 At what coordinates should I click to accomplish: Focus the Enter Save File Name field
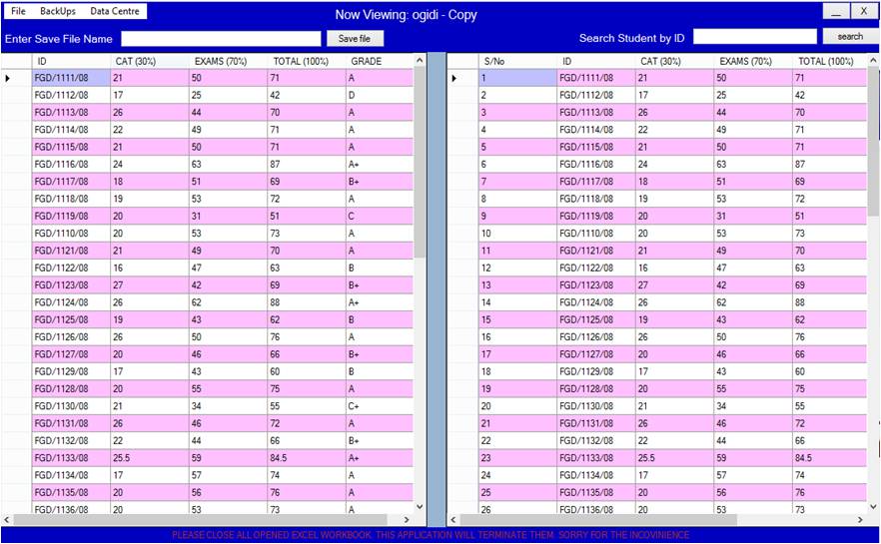point(221,39)
